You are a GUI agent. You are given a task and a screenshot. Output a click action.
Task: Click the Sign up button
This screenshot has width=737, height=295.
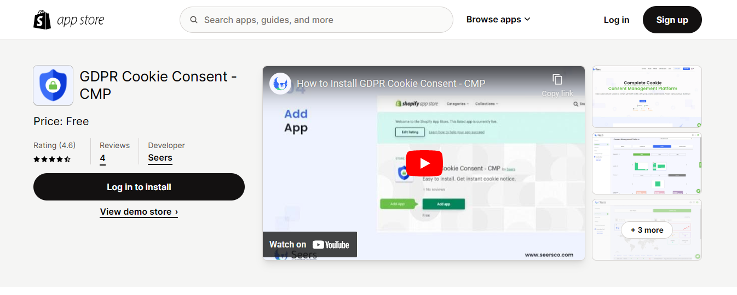(x=672, y=20)
